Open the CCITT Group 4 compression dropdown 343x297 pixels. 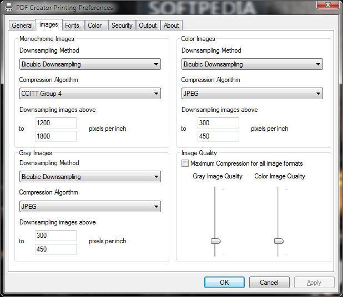click(x=90, y=94)
